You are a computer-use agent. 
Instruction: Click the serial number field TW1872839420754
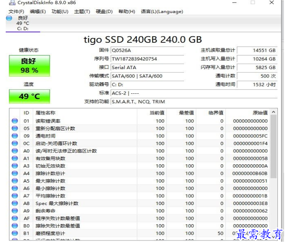[x=147, y=59]
